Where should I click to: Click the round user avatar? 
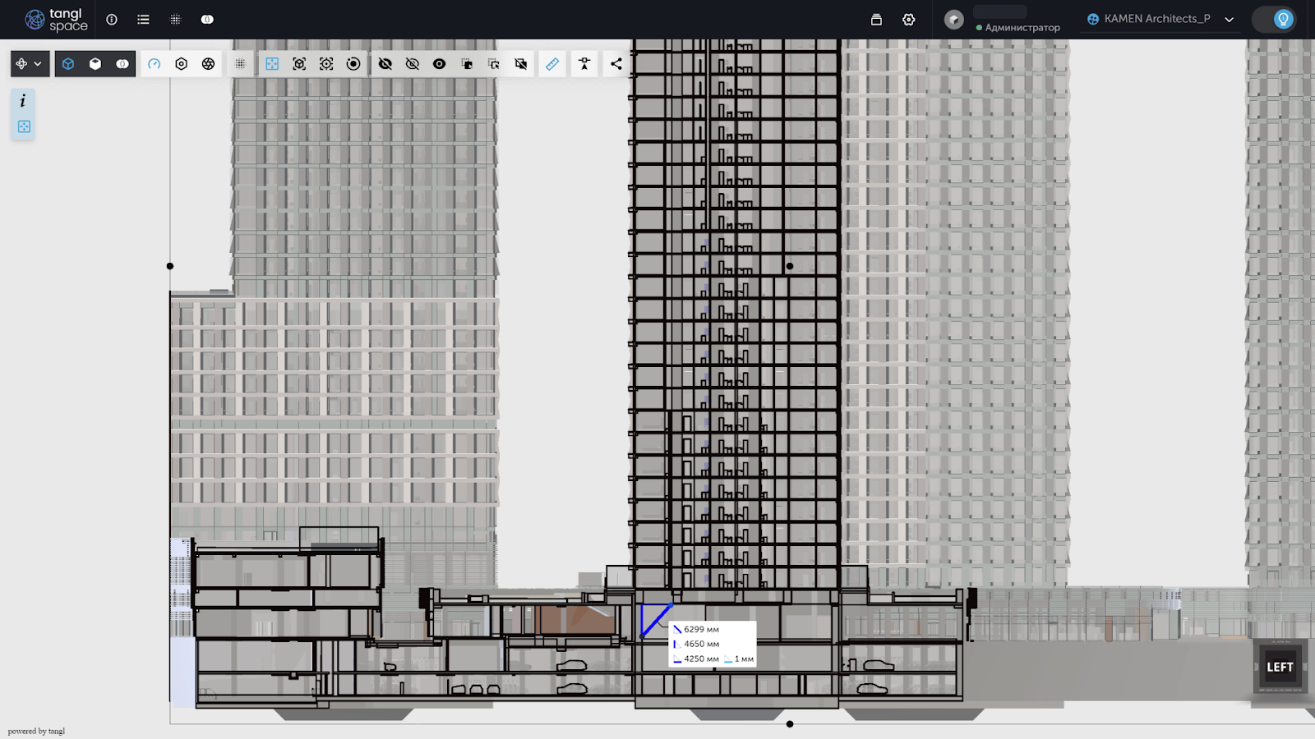click(x=953, y=20)
